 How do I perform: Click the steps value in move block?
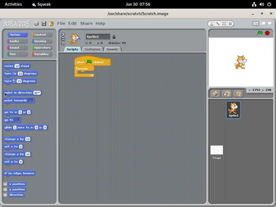point(17,66)
